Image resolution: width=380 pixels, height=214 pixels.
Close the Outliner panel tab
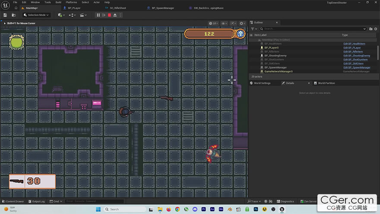tap(277, 22)
